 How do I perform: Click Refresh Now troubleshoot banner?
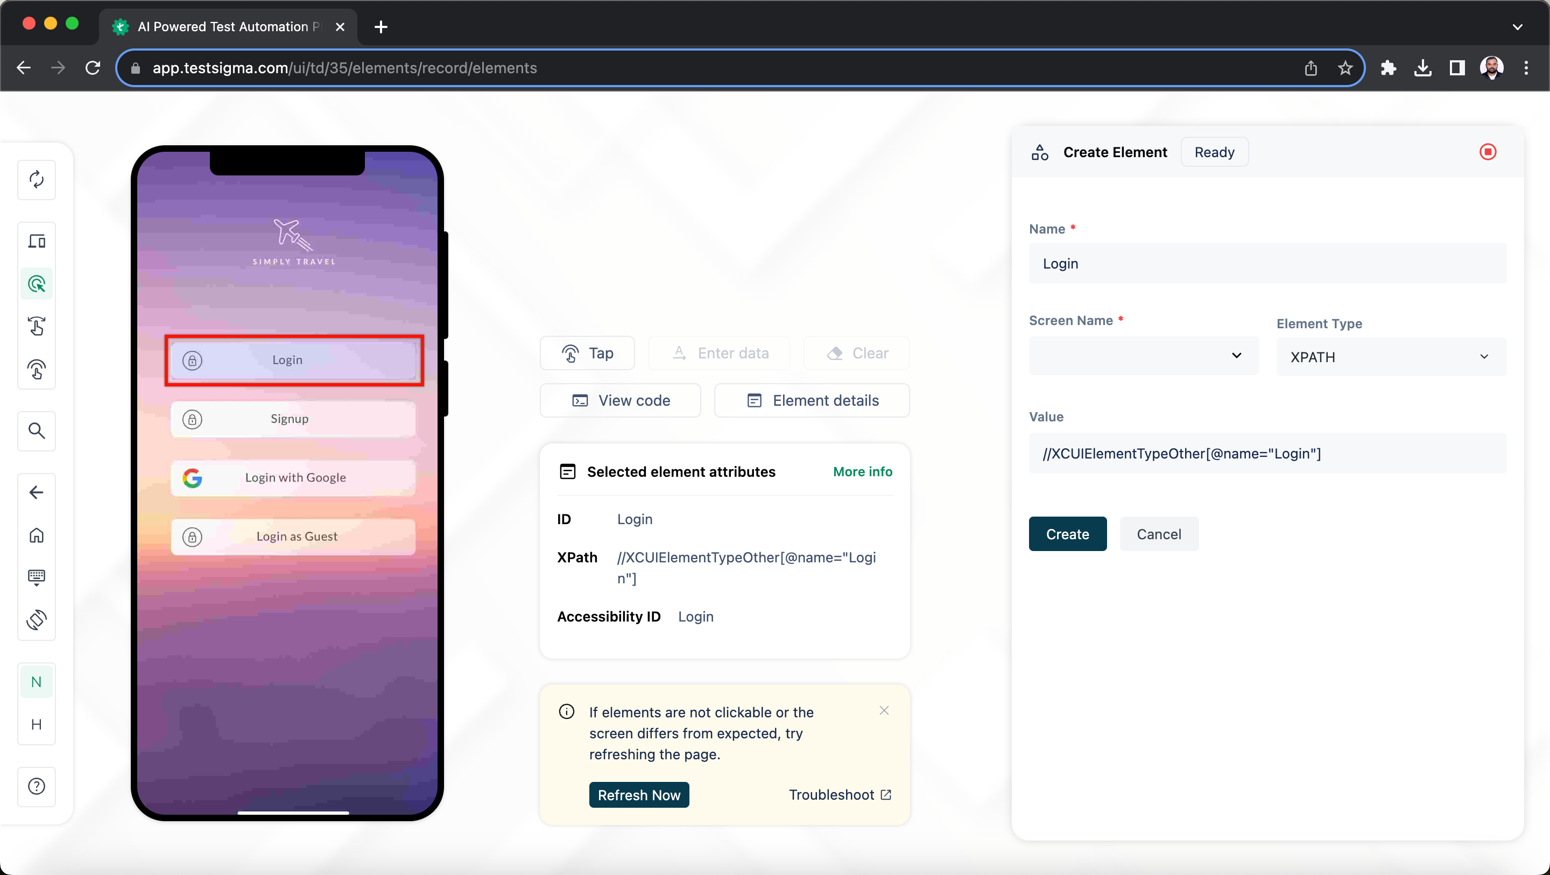tap(639, 794)
